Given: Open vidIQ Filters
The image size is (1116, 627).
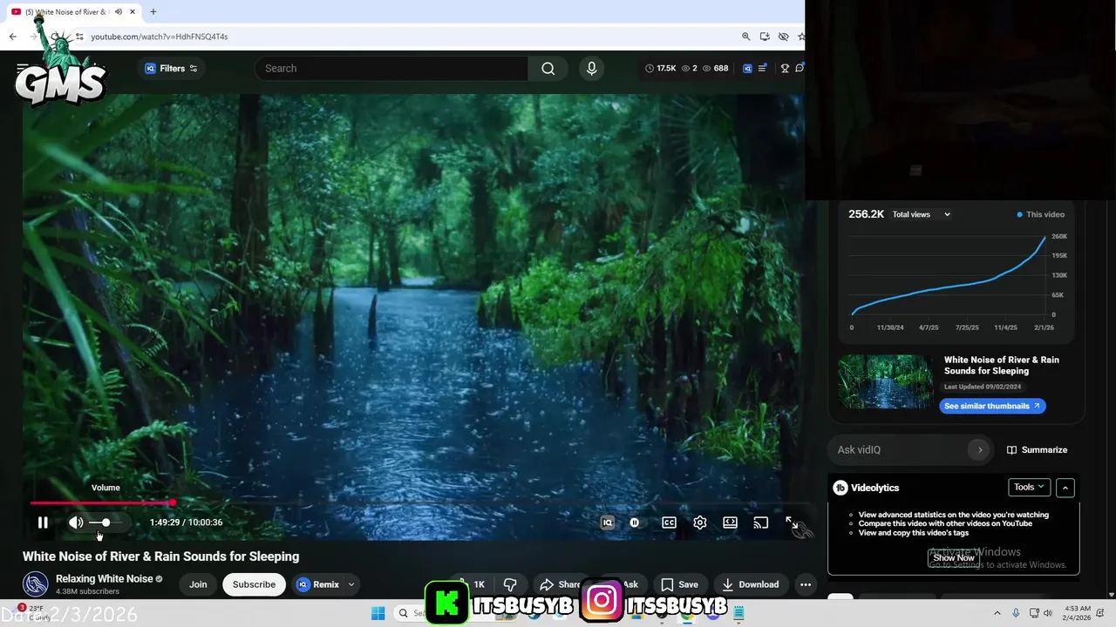Looking at the screenshot, I should pyautogui.click(x=171, y=68).
